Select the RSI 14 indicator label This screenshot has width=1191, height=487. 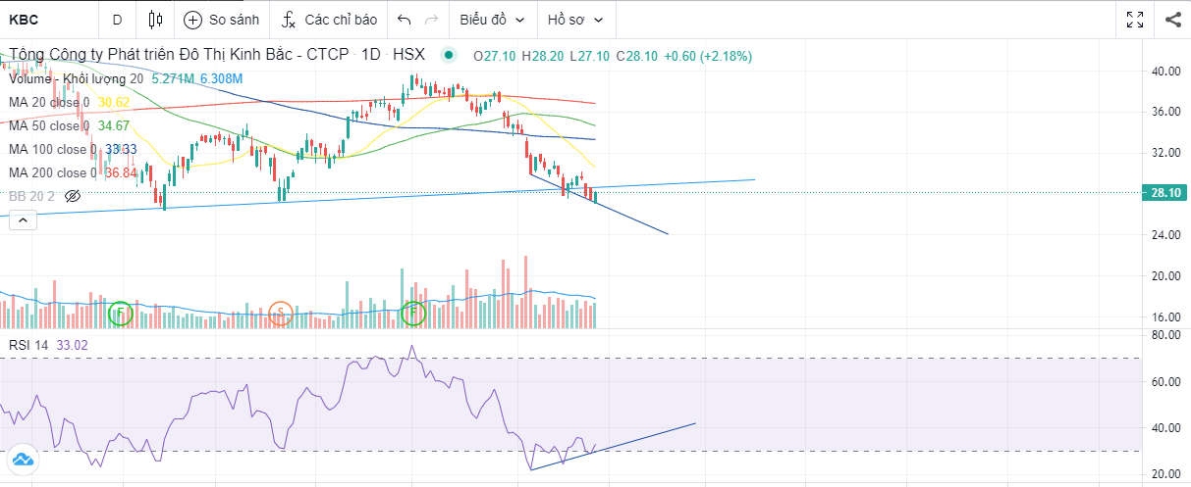pyautogui.click(x=27, y=345)
